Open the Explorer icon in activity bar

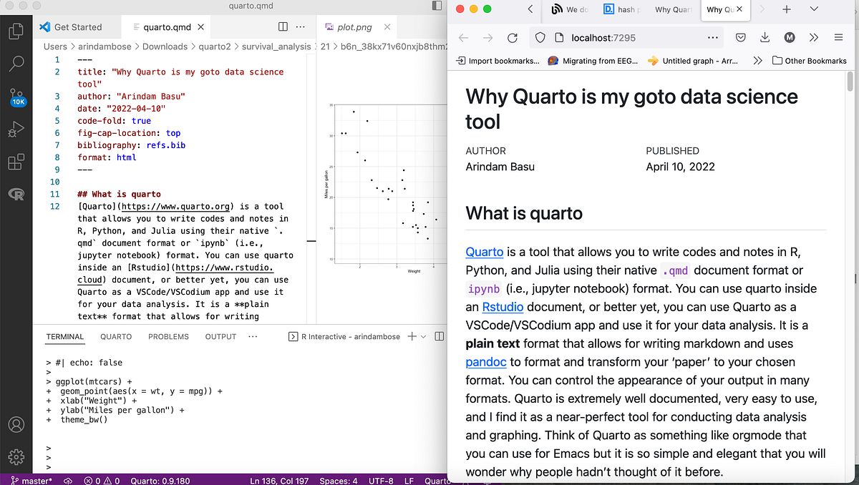tap(16, 31)
